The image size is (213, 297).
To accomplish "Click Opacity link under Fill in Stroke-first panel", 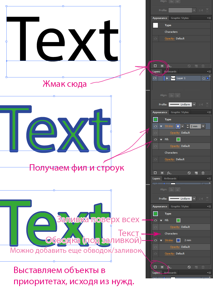I will [x=175, y=146].
